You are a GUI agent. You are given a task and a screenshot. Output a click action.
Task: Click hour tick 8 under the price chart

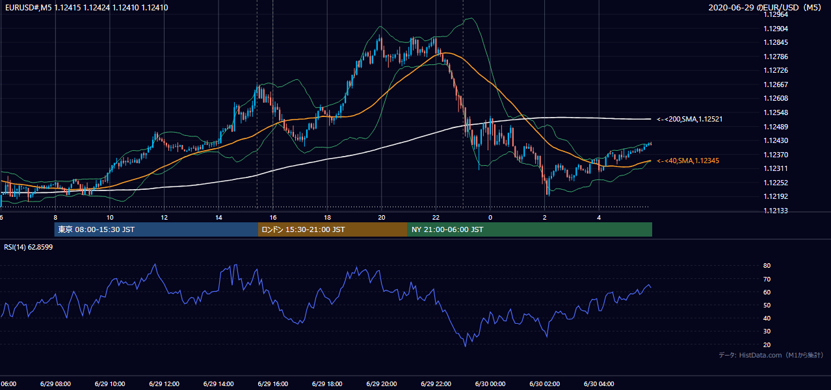[x=55, y=217]
